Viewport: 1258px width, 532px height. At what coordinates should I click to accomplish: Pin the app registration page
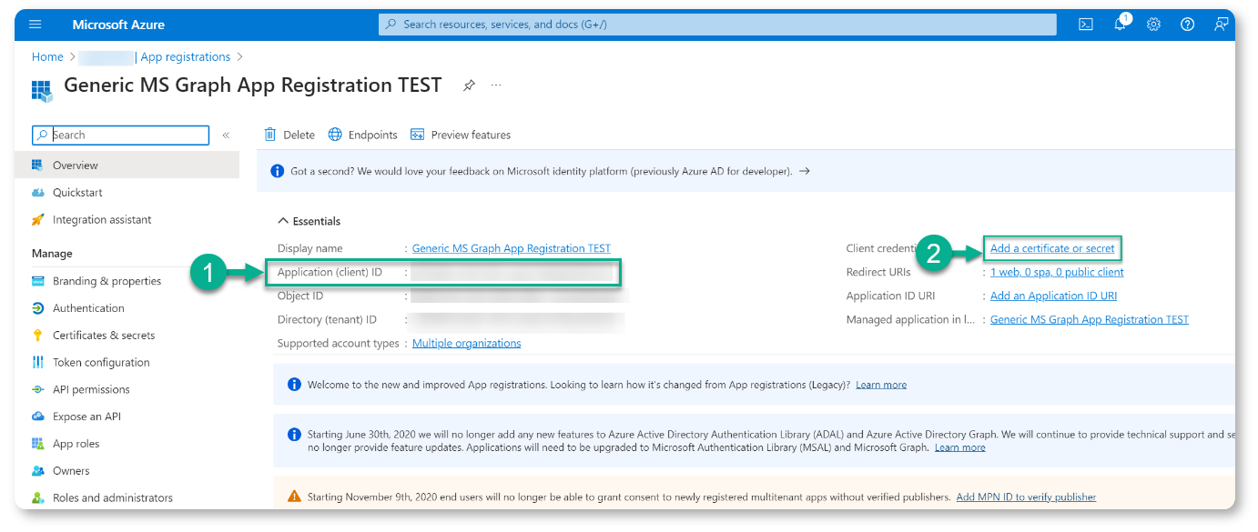click(469, 85)
